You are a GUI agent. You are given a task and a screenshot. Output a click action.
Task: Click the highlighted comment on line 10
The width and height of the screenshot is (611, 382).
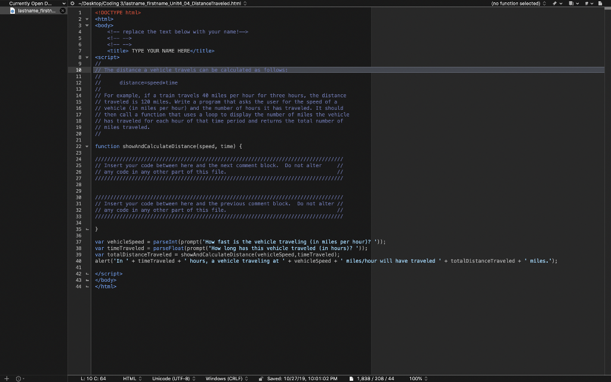click(x=192, y=70)
